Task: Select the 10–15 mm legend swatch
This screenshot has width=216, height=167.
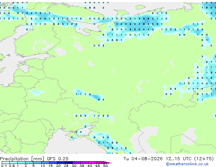Action: (x=45, y=163)
